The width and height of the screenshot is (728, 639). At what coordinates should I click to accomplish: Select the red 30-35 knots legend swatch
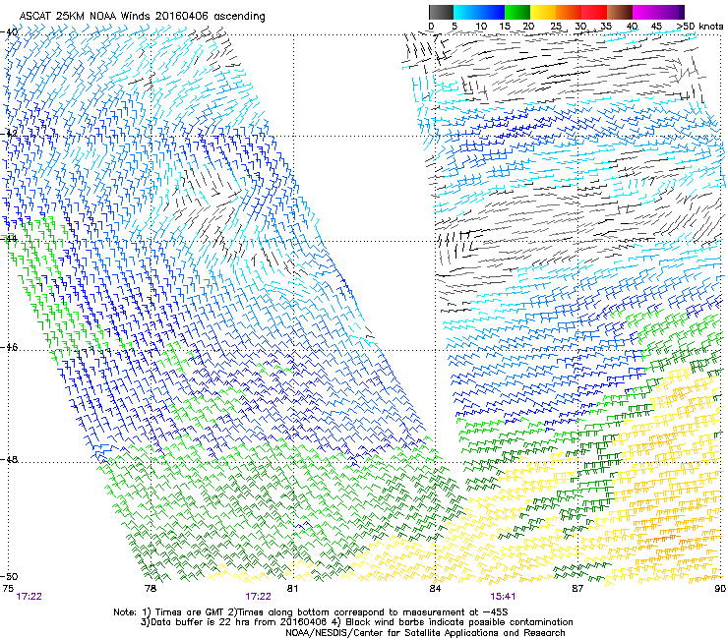[x=594, y=12]
